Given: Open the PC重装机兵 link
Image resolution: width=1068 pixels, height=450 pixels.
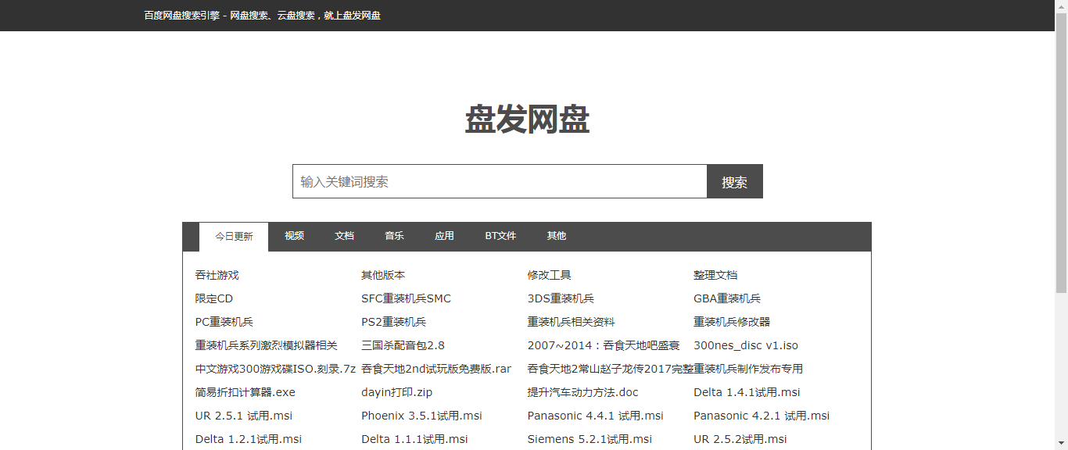Looking at the screenshot, I should click(x=224, y=322).
